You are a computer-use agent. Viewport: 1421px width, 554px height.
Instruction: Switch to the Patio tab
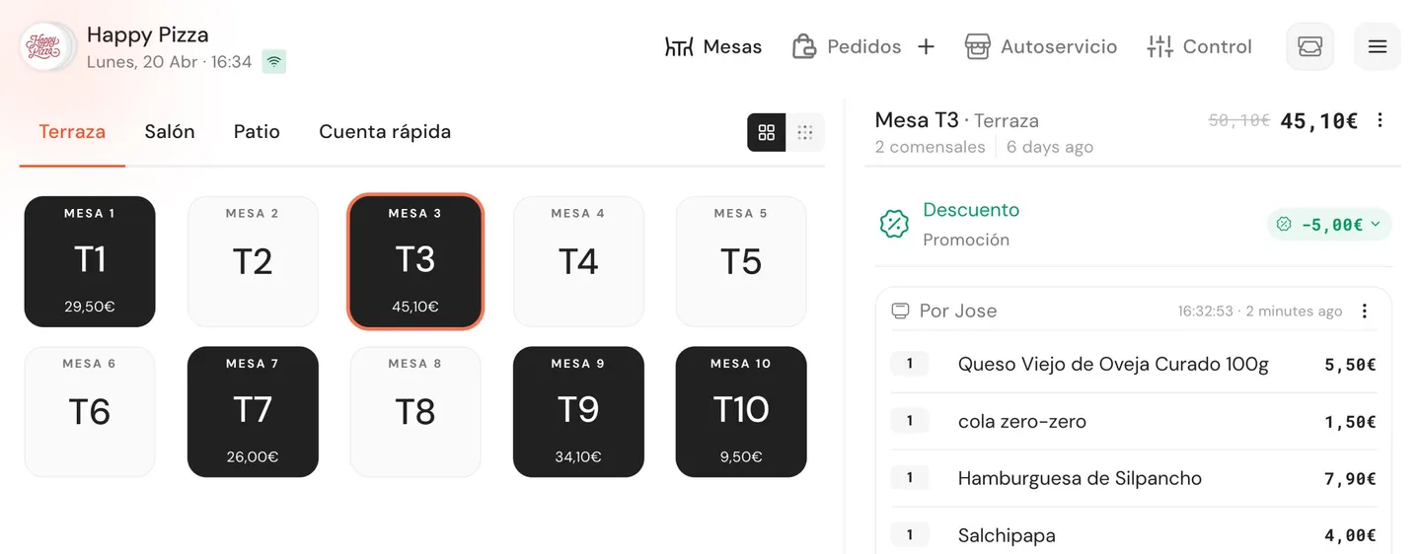click(257, 132)
